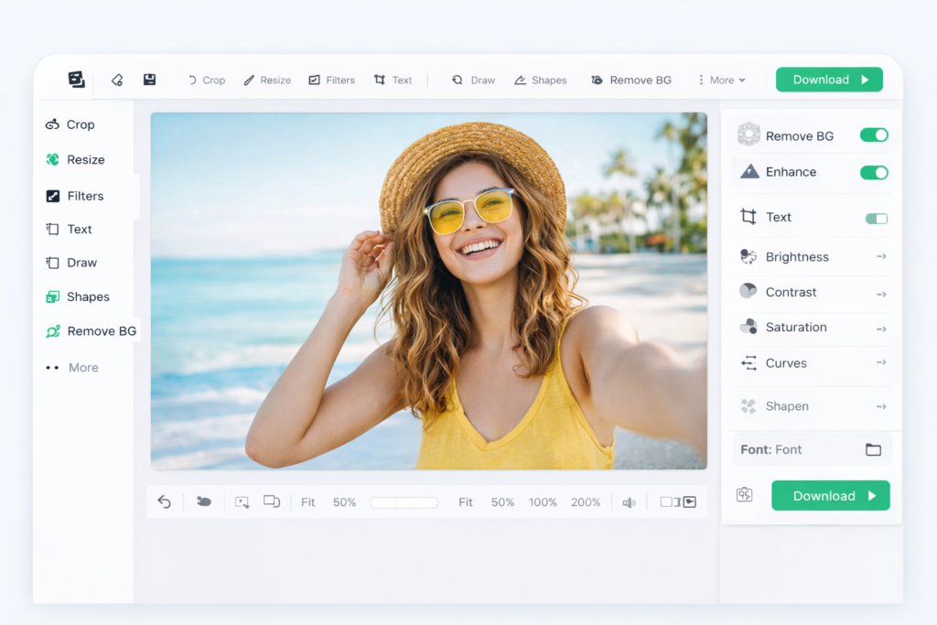Turn off the Enhance toggle
Viewport: 937px width, 625px height.
pyautogui.click(x=874, y=172)
